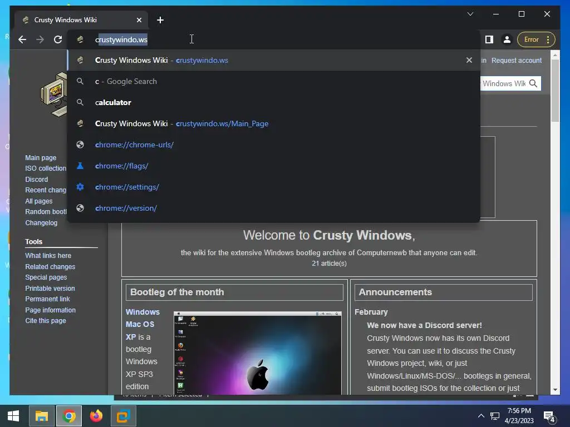Image resolution: width=570 pixels, height=427 pixels.
Task: Show hidden system tray icons
Action: click(481, 416)
